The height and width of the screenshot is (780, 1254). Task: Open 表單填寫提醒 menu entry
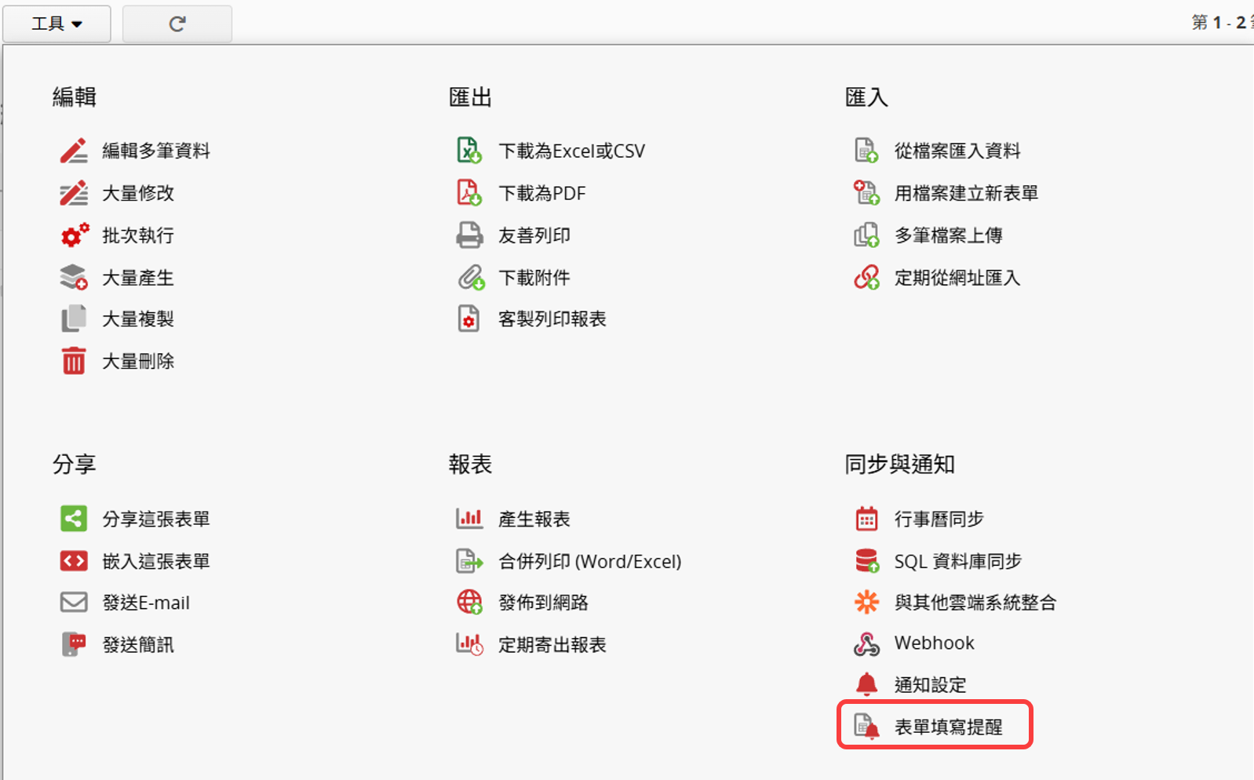(x=948, y=727)
